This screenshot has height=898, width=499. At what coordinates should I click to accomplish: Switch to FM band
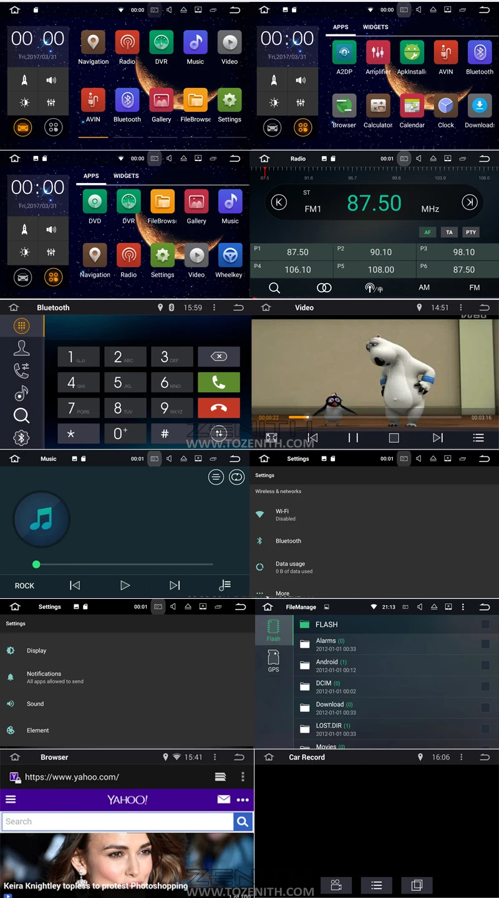click(x=475, y=288)
